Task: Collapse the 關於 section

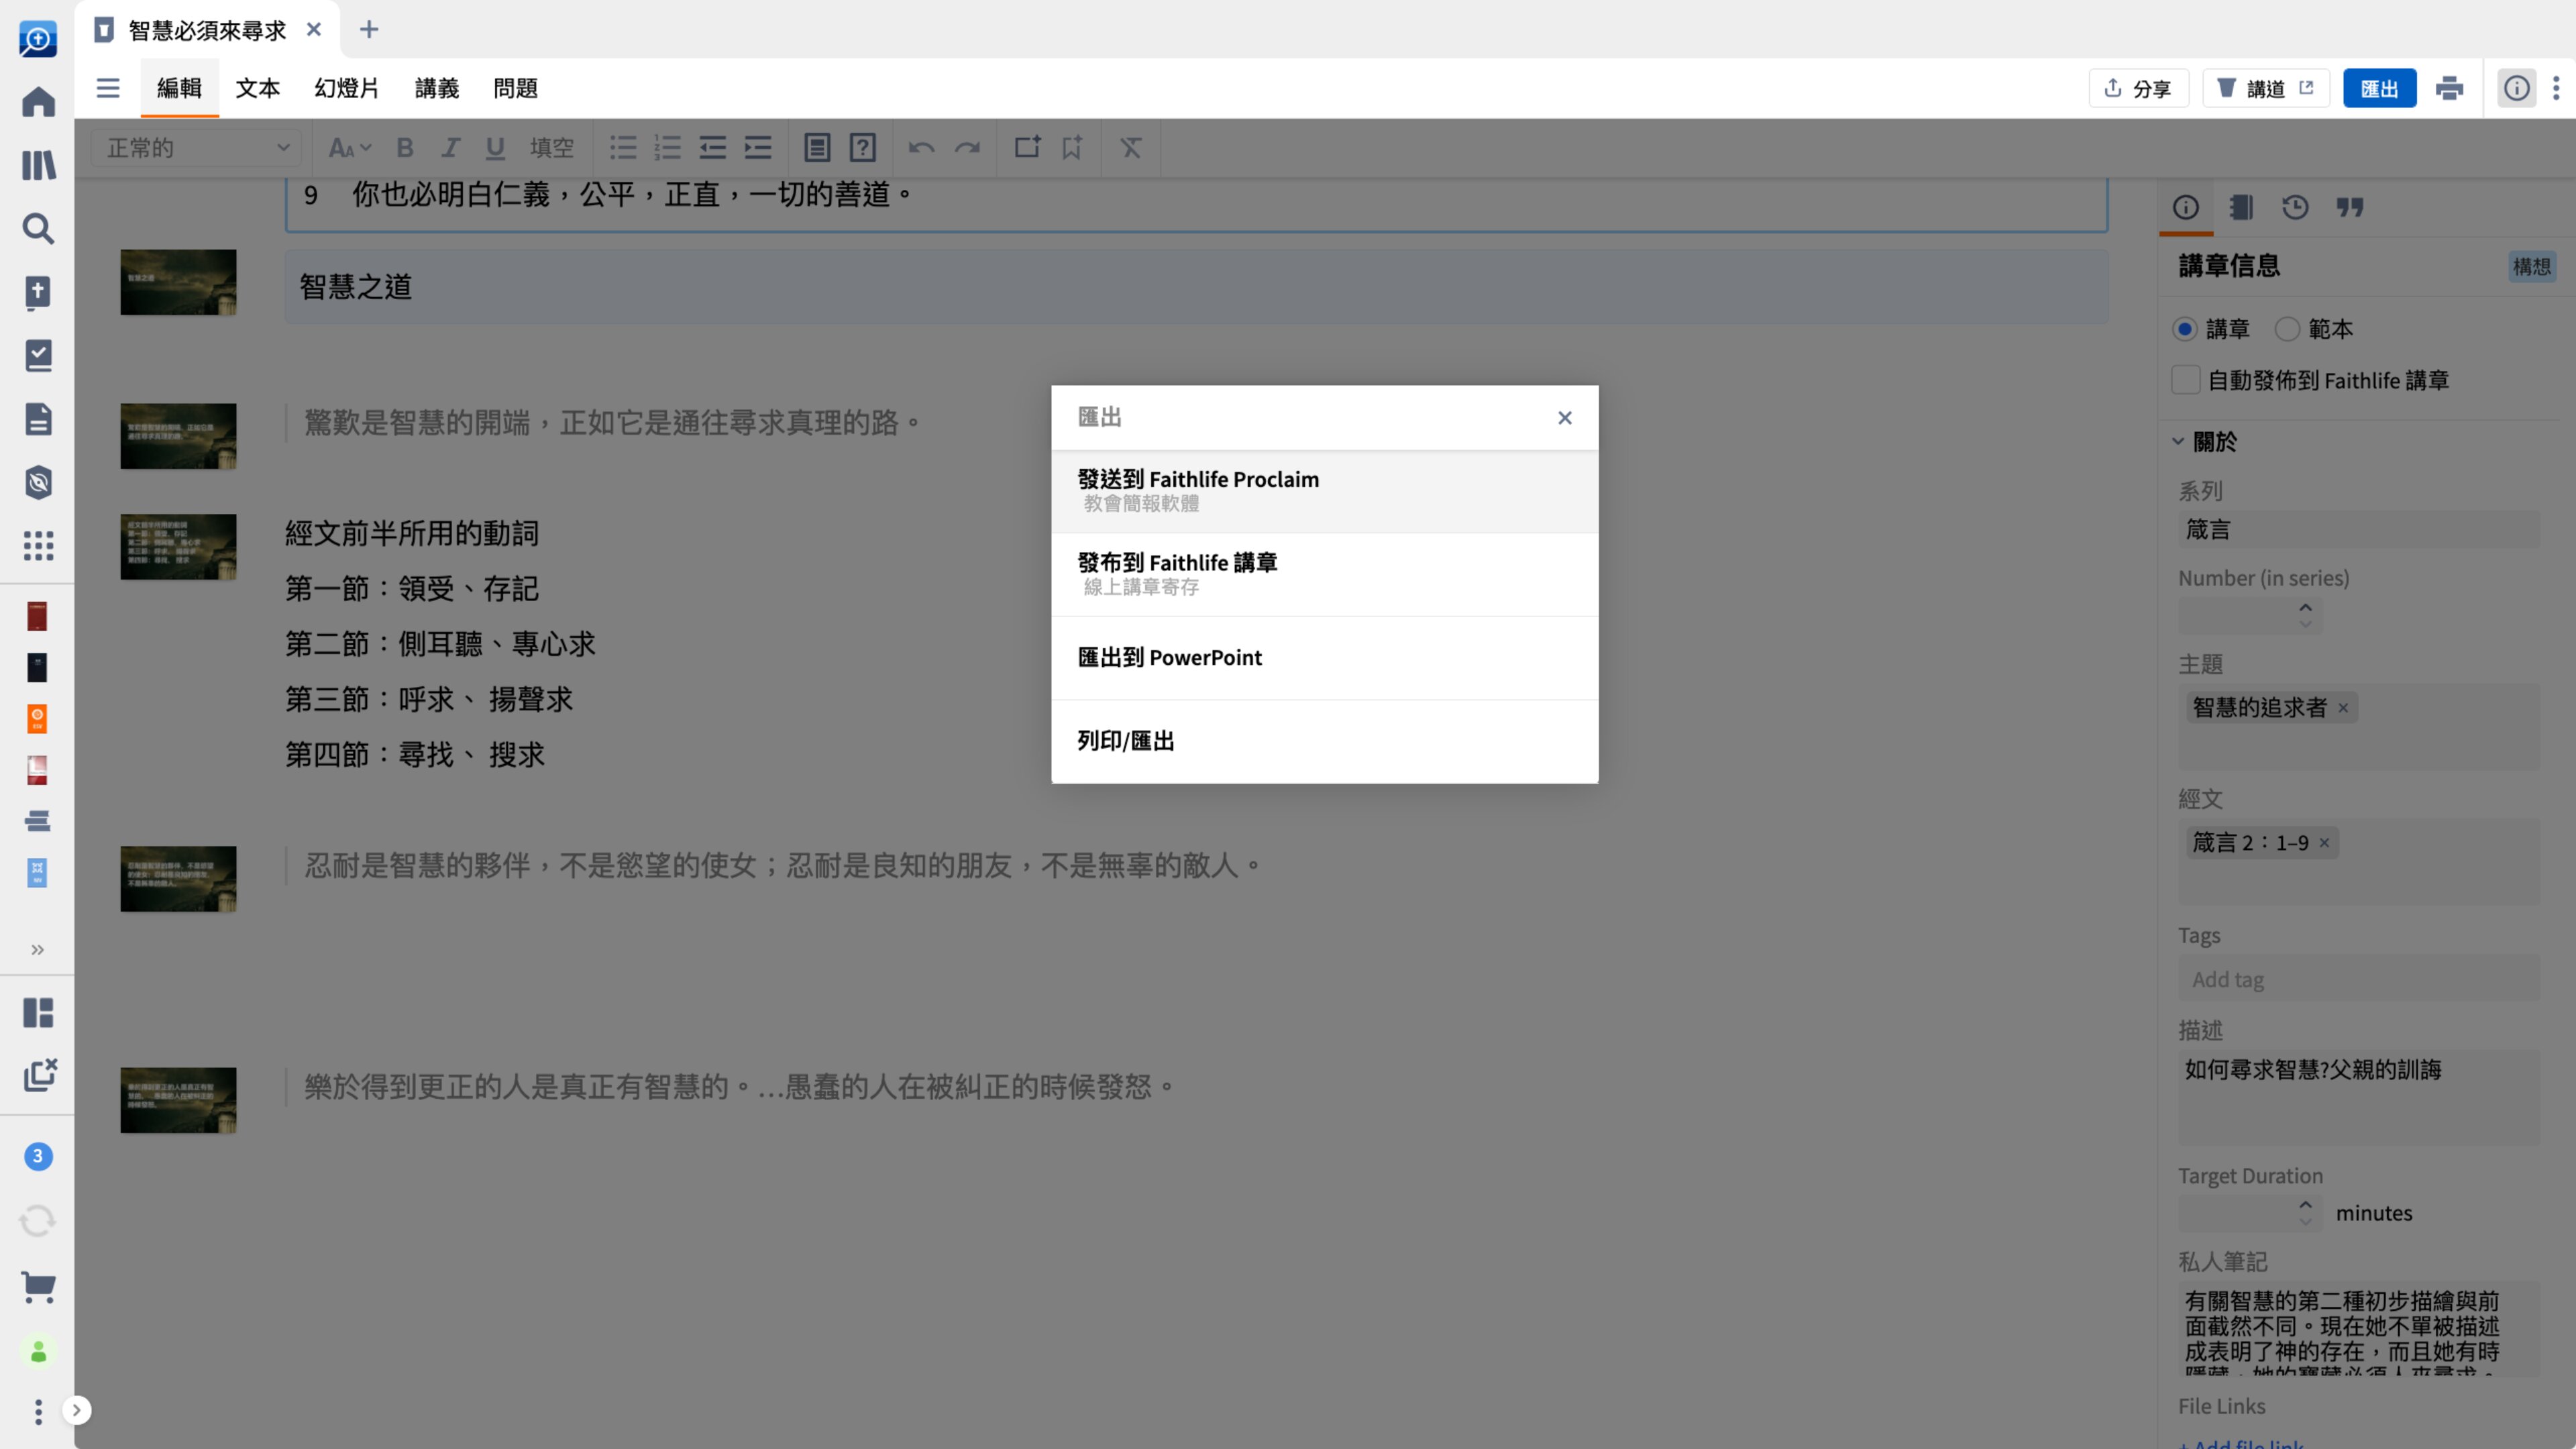Action: (x=2178, y=441)
